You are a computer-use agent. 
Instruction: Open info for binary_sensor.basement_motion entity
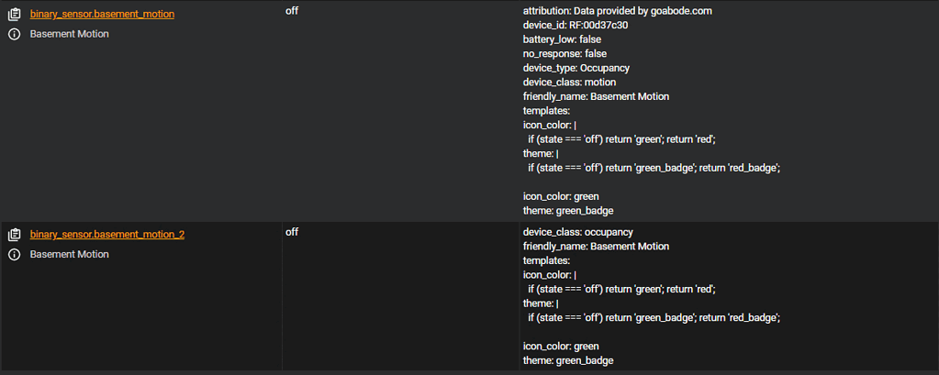coord(15,34)
